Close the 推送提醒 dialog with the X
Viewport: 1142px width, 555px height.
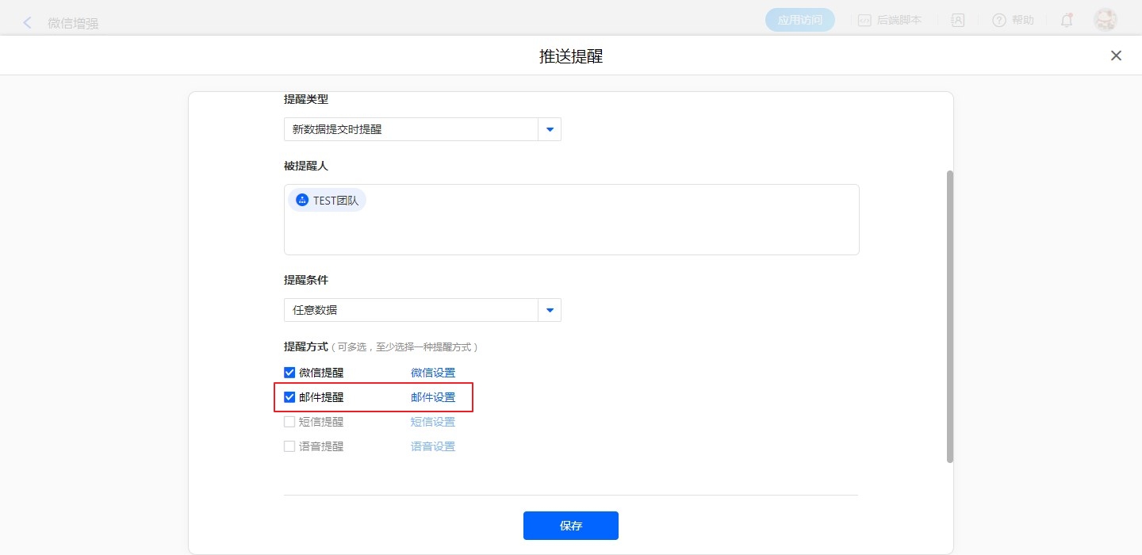click(1116, 55)
